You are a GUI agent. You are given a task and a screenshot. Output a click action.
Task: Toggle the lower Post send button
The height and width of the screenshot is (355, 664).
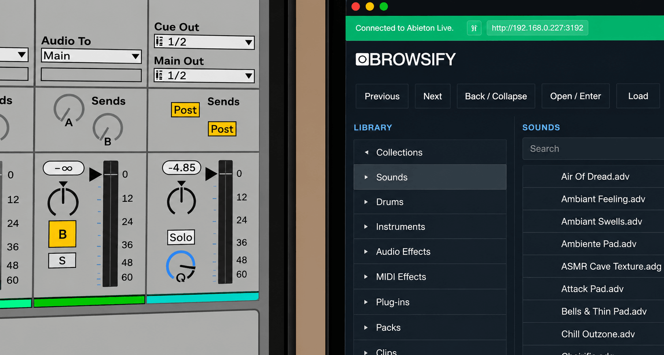pyautogui.click(x=222, y=129)
